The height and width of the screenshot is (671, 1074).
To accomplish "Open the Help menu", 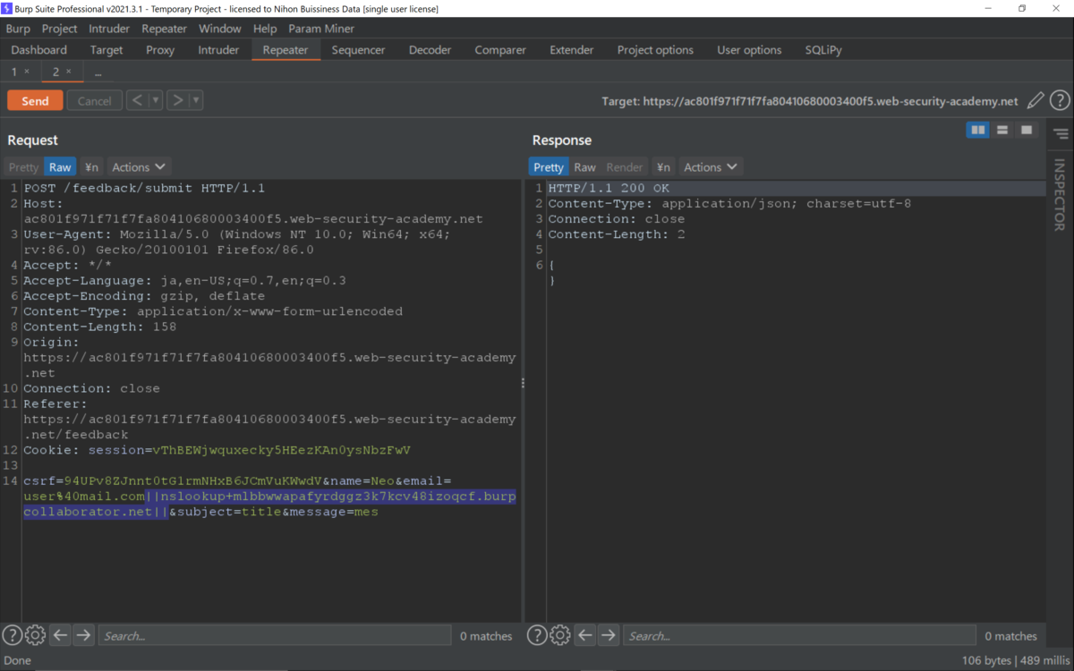I will (265, 29).
